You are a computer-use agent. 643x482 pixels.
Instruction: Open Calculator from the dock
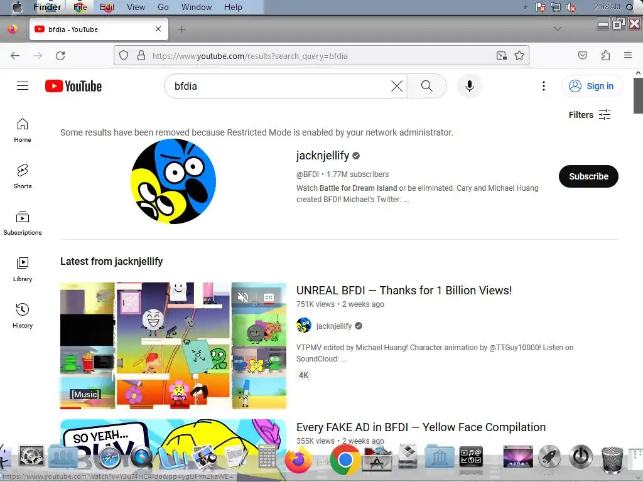(x=267, y=458)
